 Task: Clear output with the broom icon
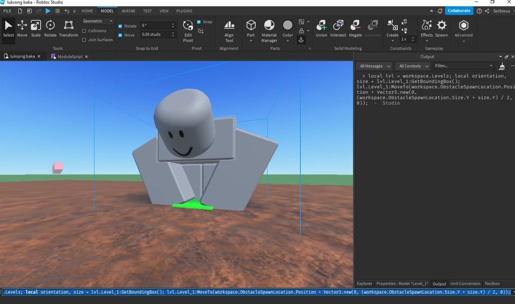pyautogui.click(x=502, y=66)
